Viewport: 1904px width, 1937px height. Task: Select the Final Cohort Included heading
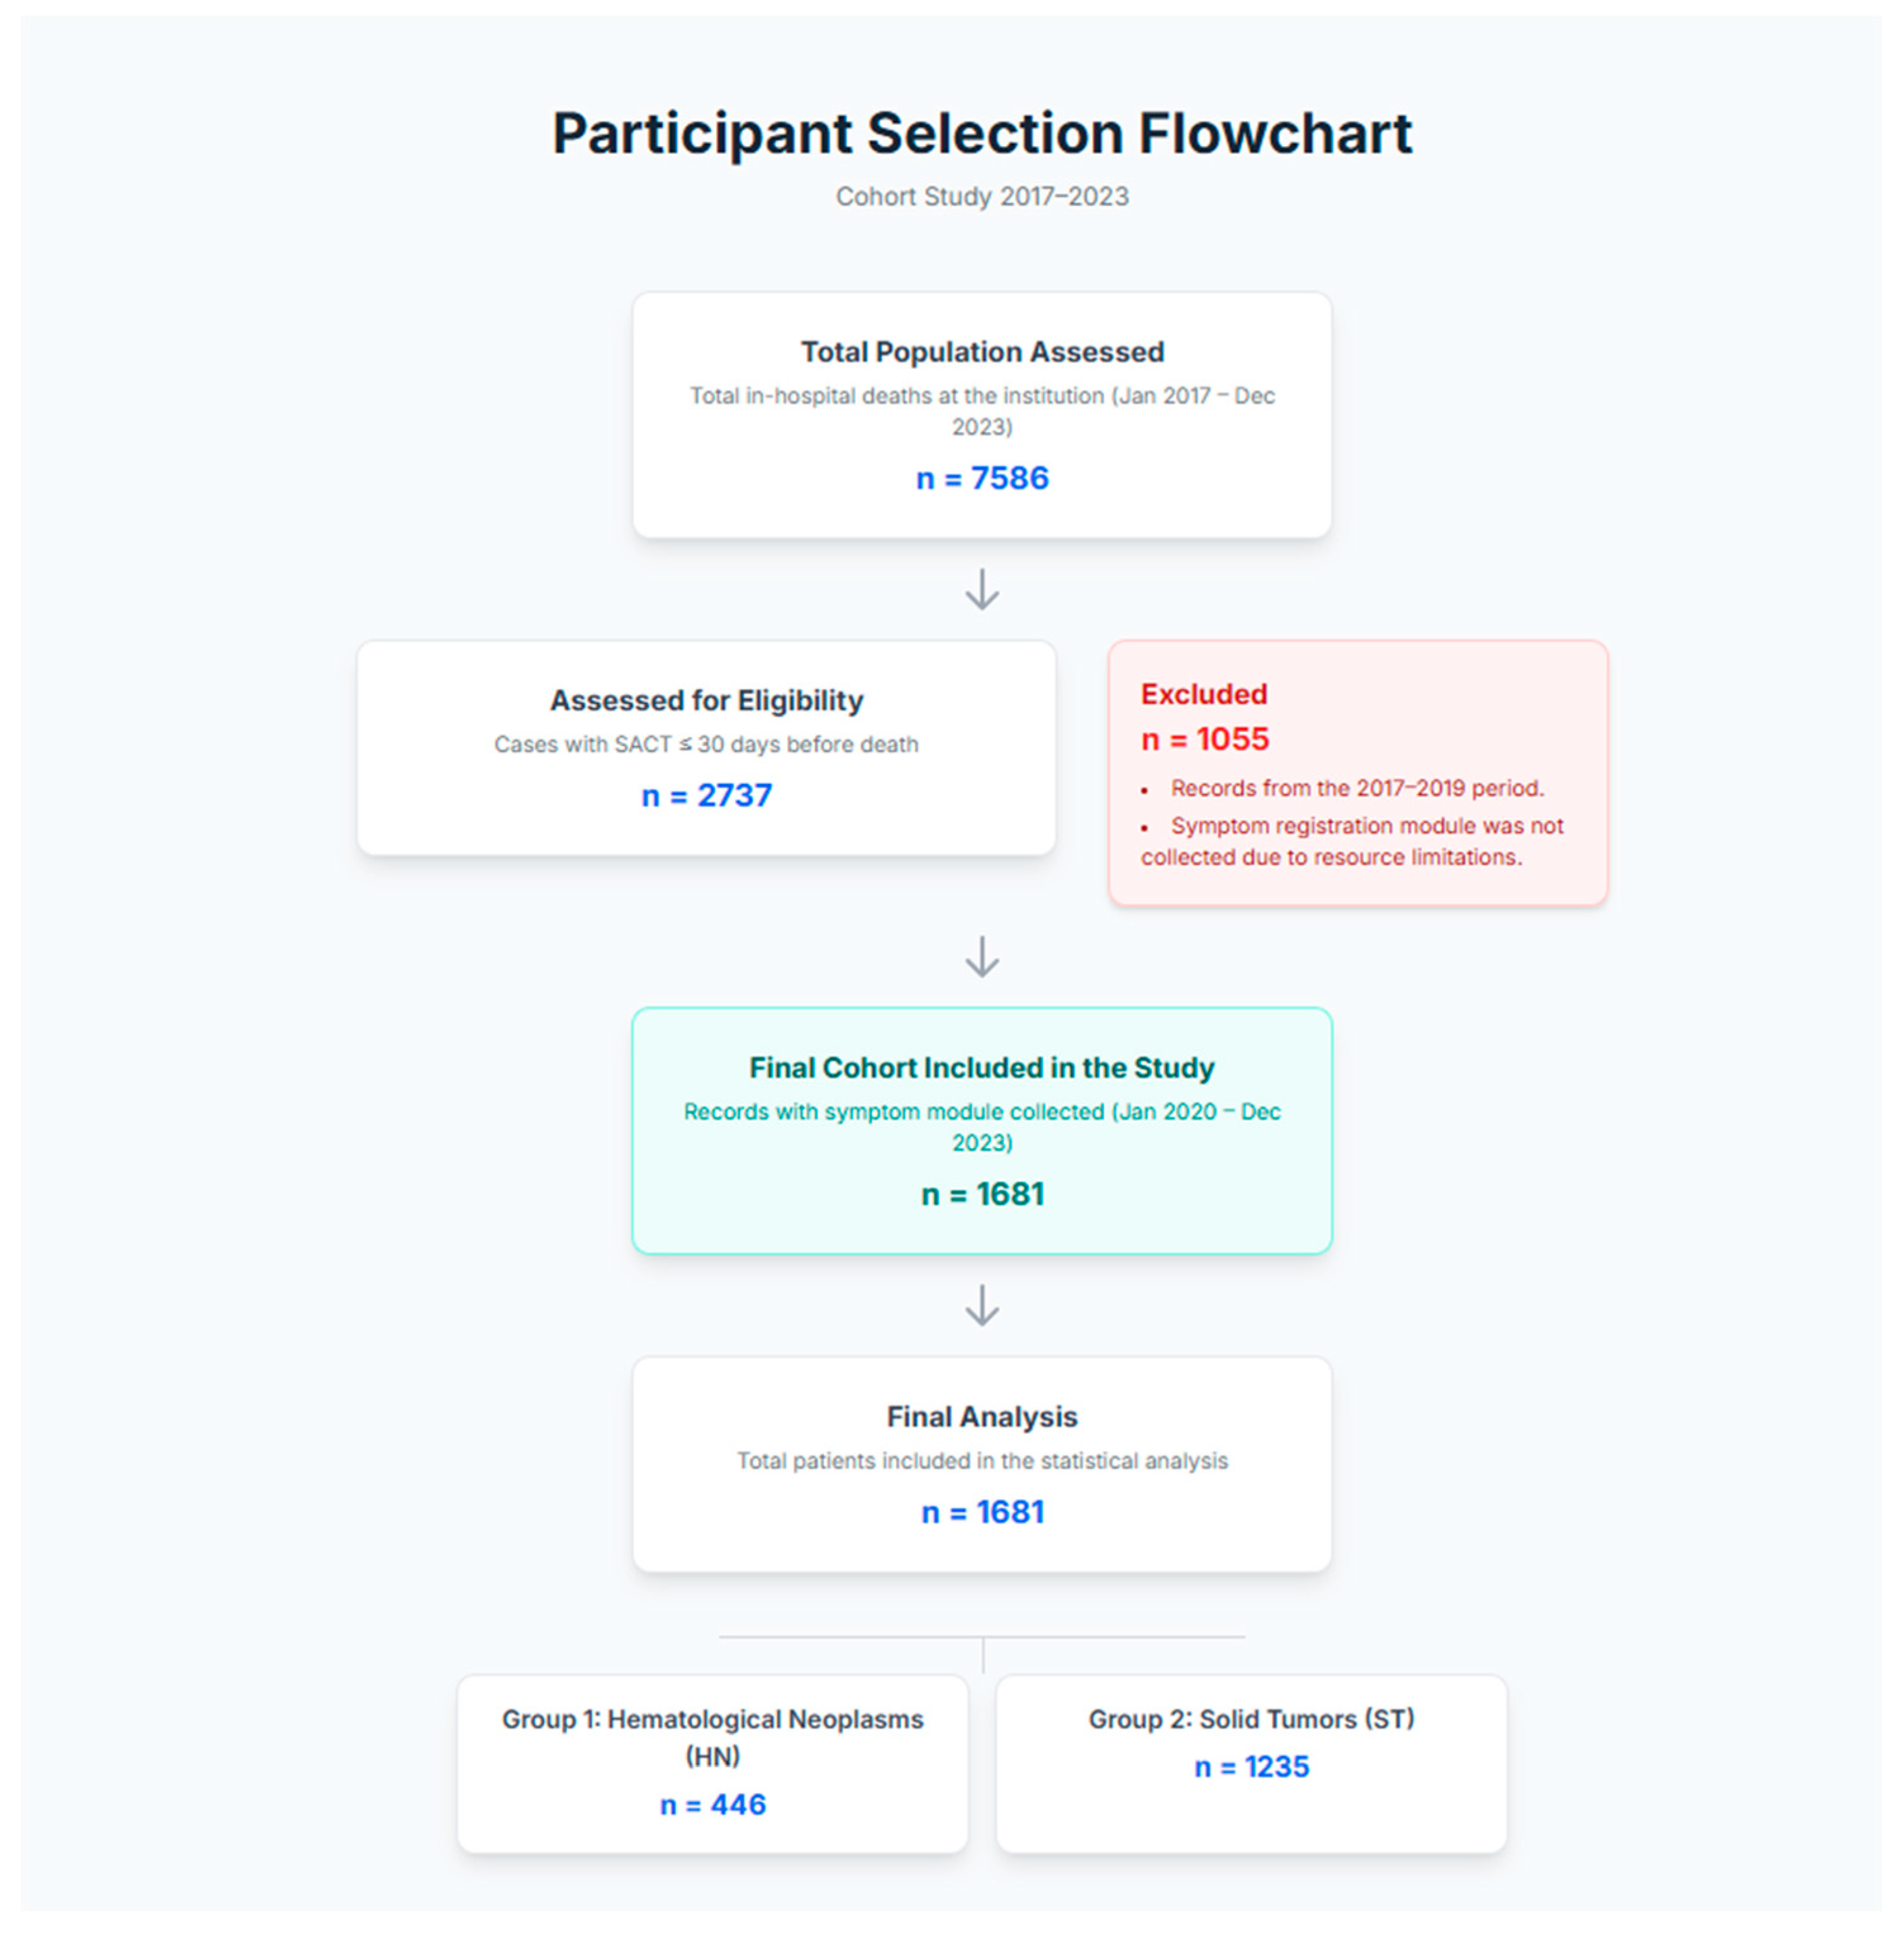(x=982, y=1068)
